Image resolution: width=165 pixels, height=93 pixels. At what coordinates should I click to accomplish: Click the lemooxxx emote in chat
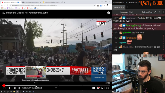pos(139,37)
